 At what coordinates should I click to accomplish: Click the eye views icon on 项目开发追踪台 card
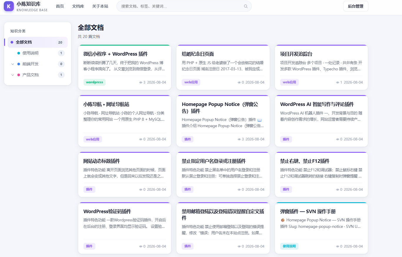(338, 82)
